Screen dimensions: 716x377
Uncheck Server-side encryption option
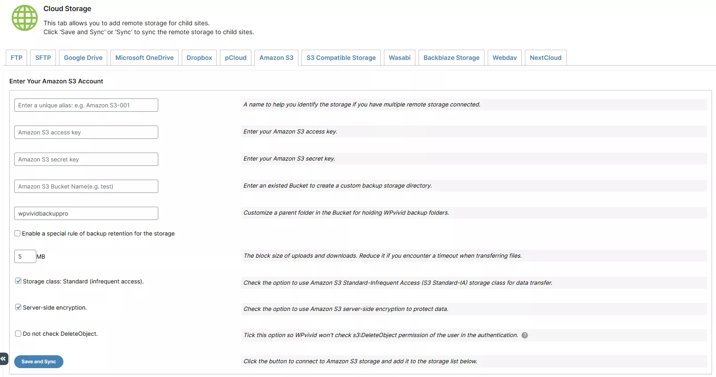[x=18, y=307]
